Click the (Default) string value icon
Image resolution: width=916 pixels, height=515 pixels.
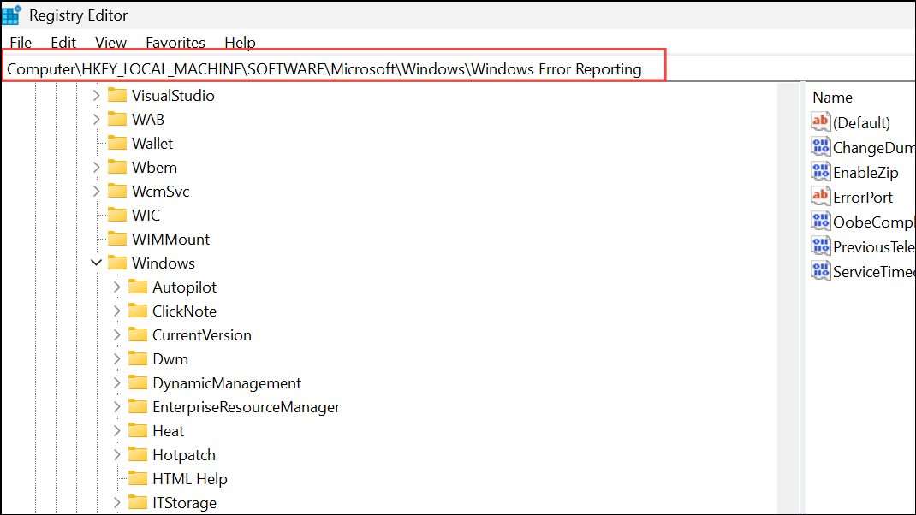point(820,121)
